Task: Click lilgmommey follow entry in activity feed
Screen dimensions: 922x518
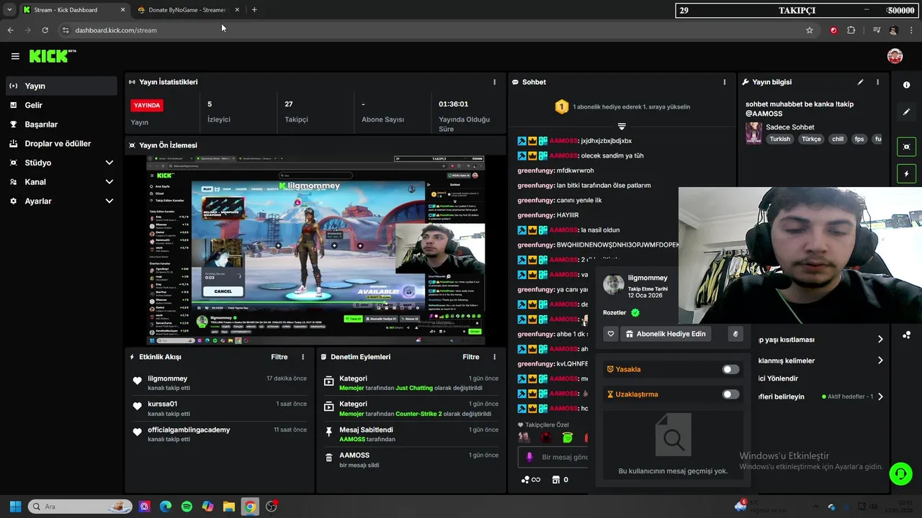Action: 220,383
